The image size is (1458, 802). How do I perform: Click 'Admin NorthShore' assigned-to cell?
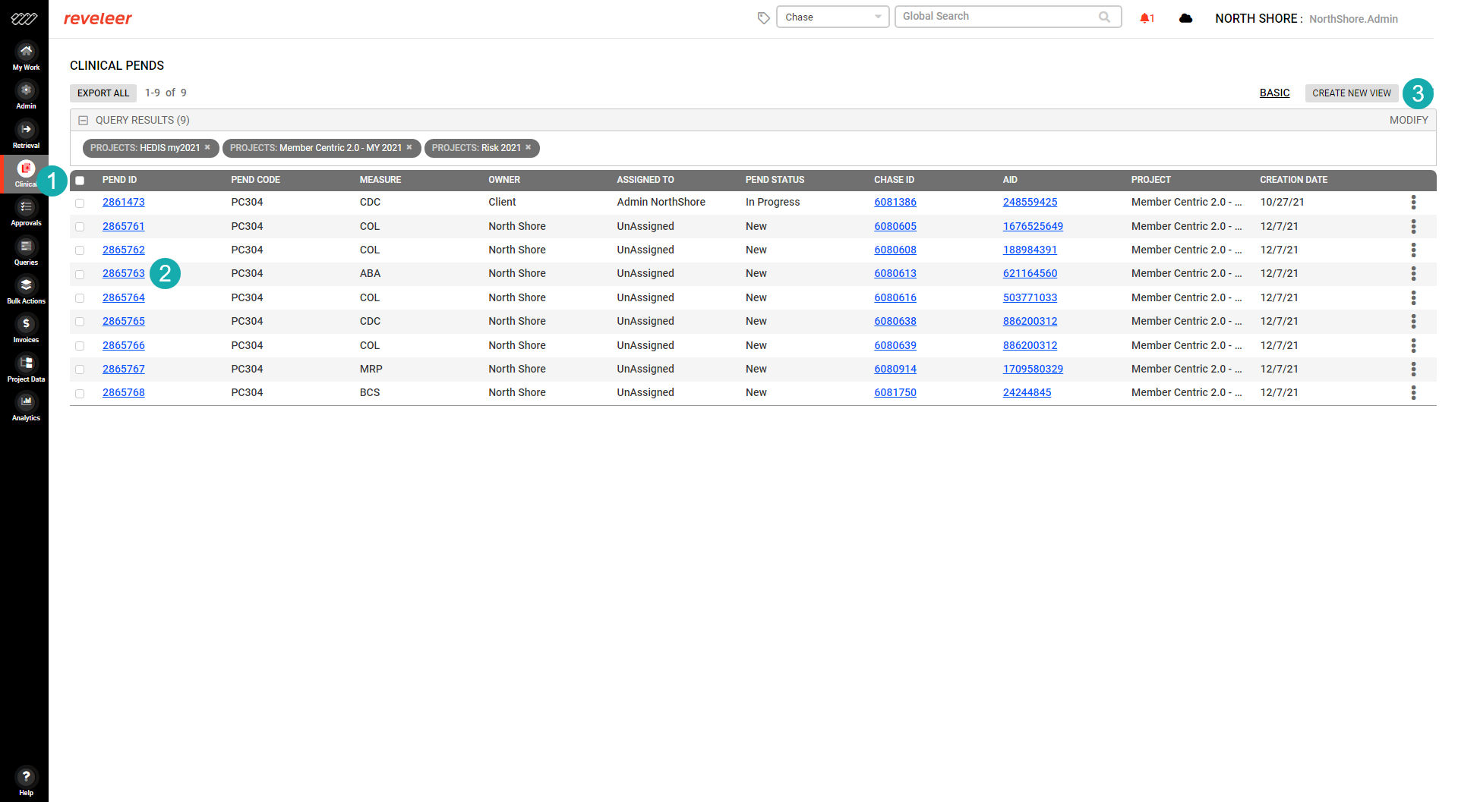(x=661, y=202)
